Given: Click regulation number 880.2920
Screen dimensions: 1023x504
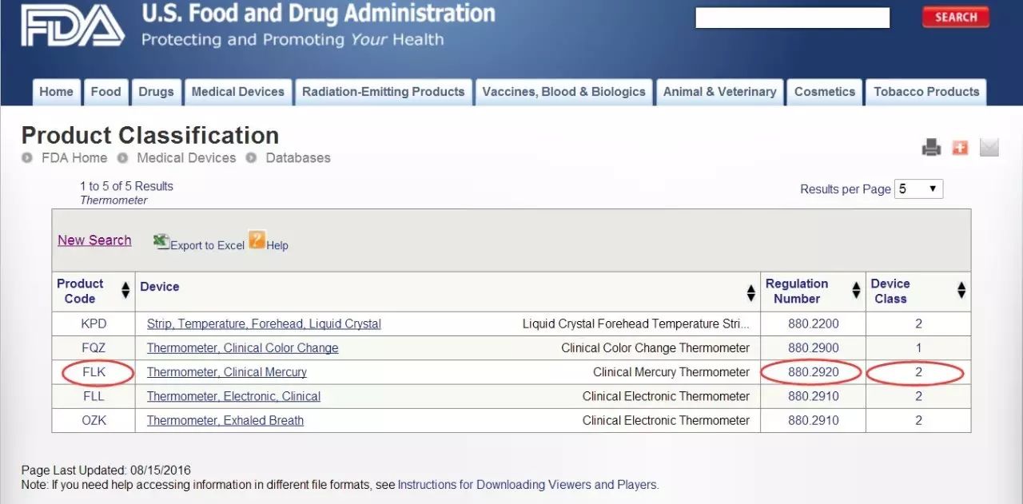Looking at the screenshot, I should tap(814, 372).
